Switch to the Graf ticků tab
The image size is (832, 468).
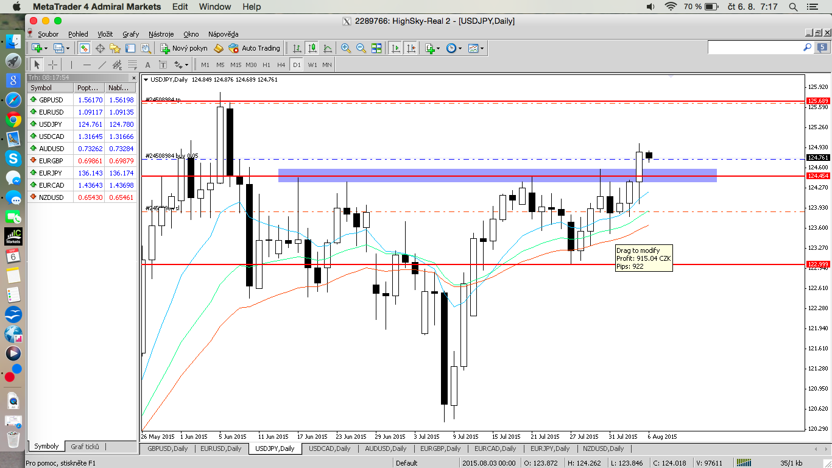click(x=85, y=446)
